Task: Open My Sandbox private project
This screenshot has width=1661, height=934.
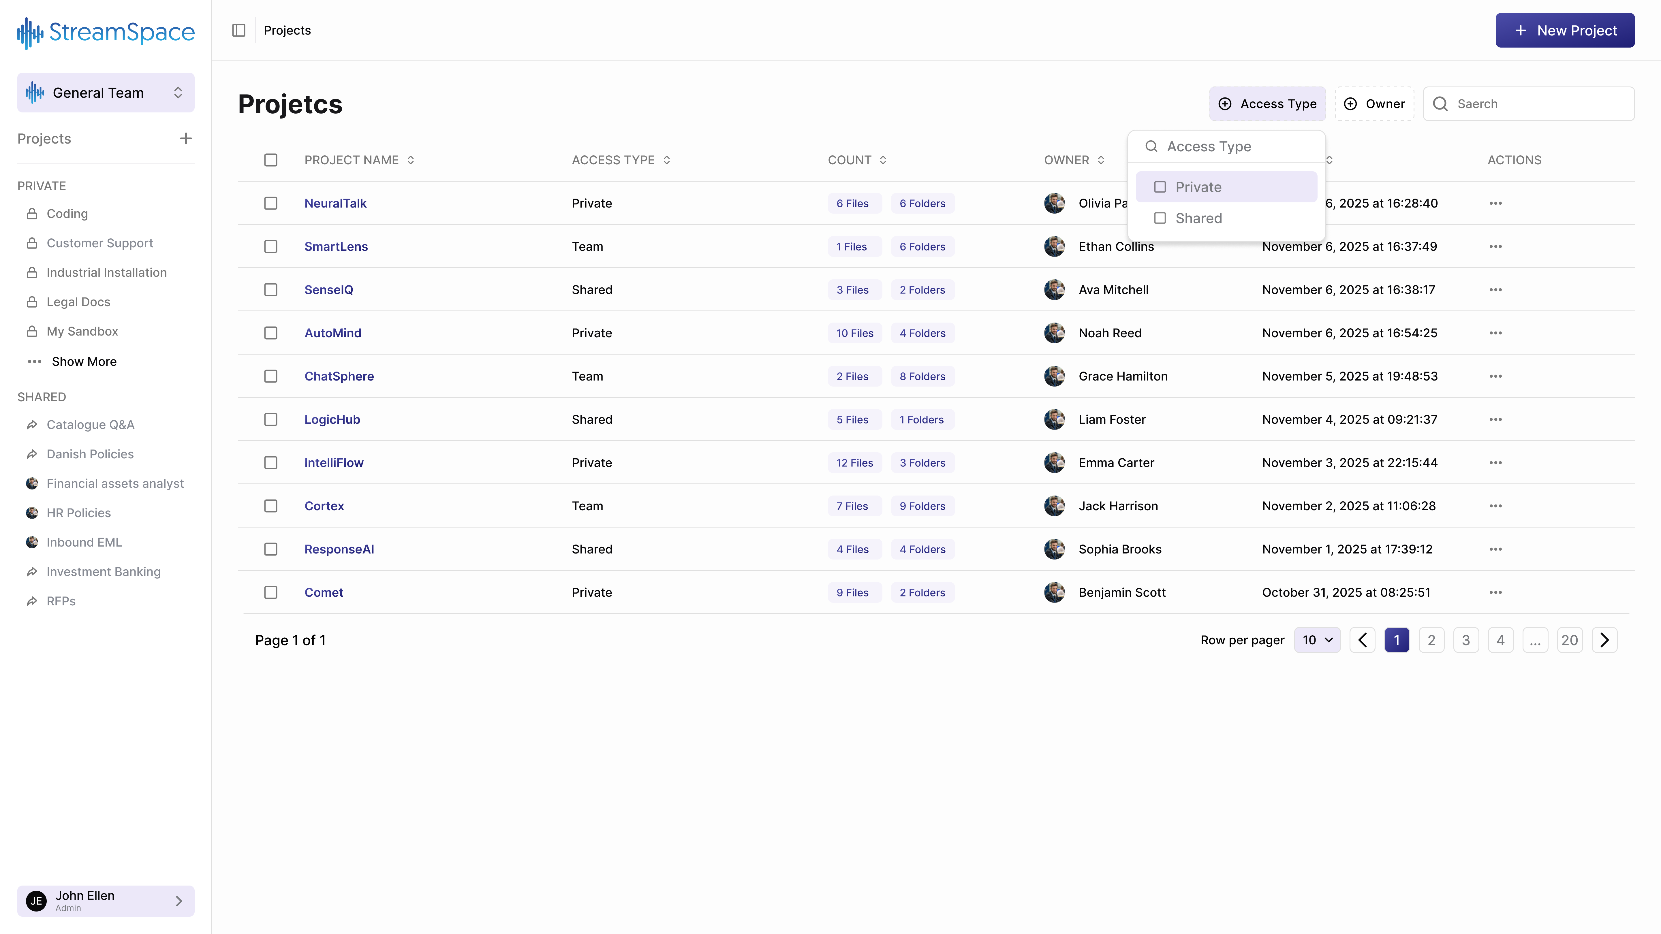Action: [82, 331]
